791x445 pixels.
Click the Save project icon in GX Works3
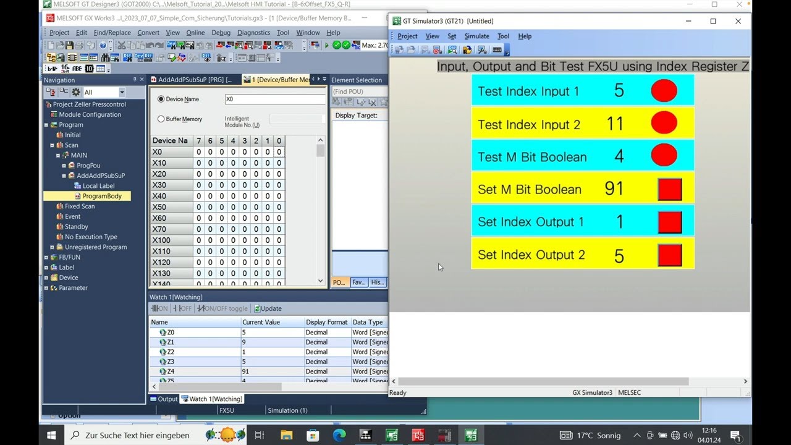click(68, 45)
